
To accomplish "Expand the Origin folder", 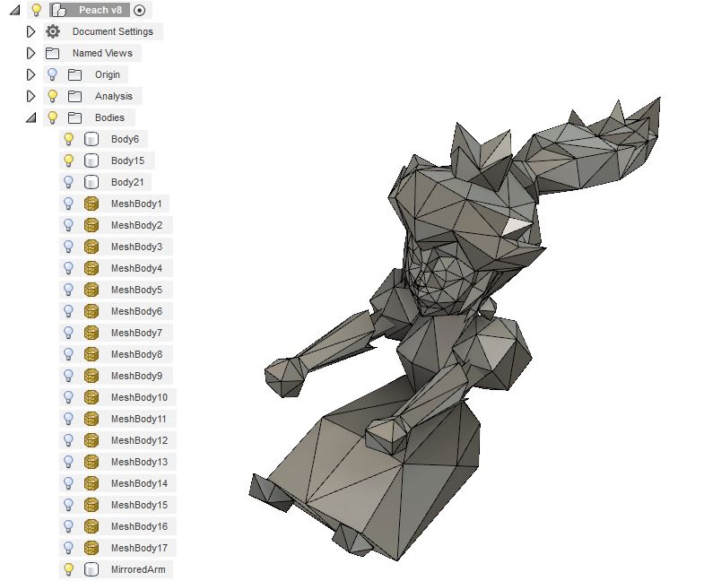I will 30,74.
